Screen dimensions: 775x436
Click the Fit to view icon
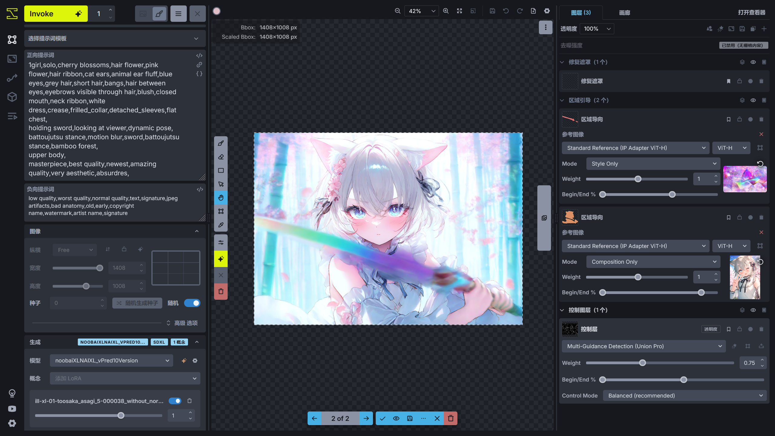(x=459, y=11)
